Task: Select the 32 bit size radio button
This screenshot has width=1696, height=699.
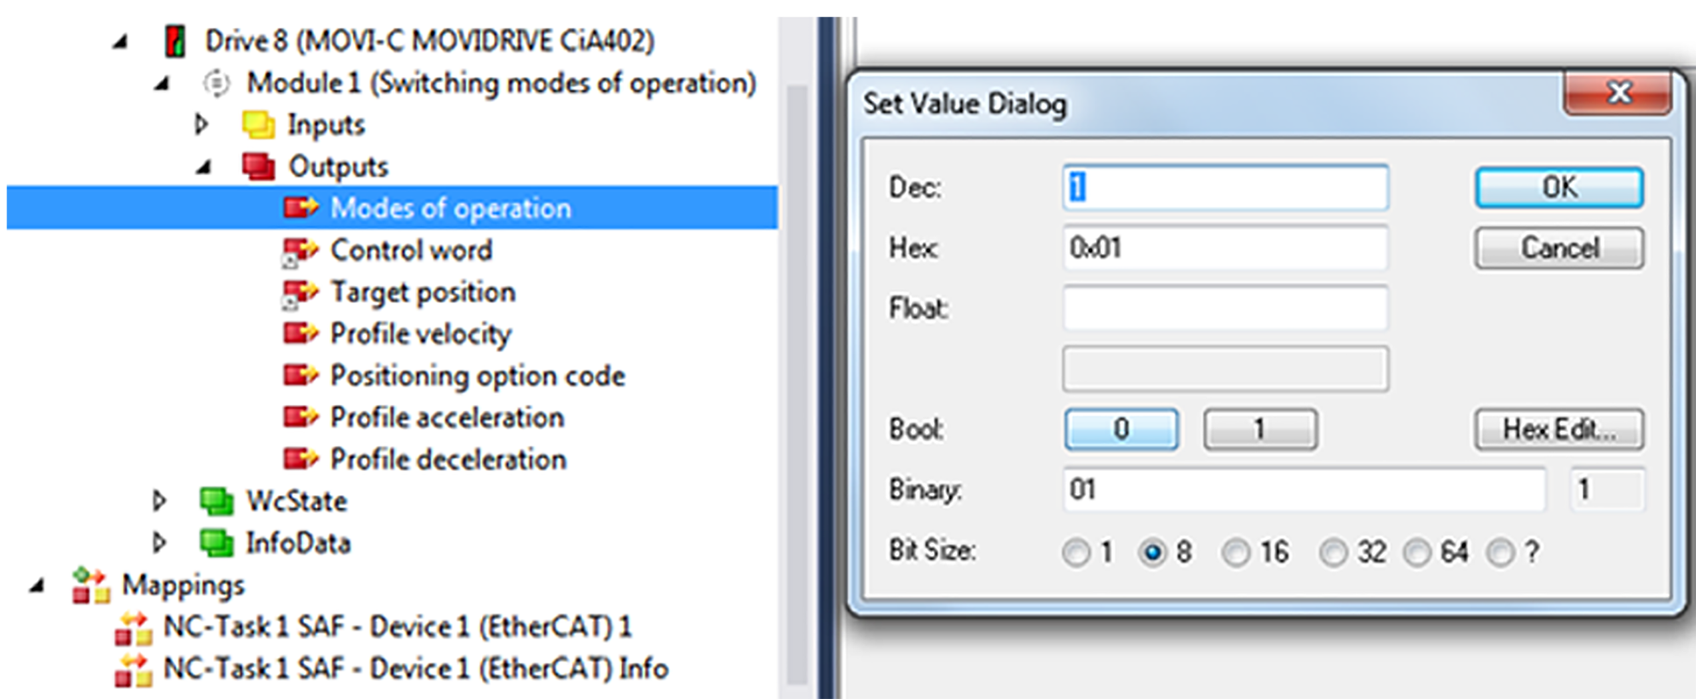Action: 1333,553
